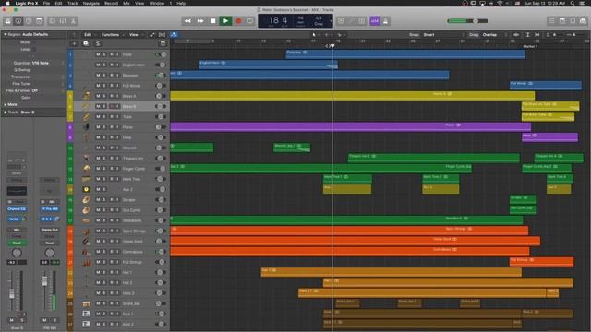This screenshot has width=591, height=332.
Task: Open the Mixer from the control bar
Action: tap(63, 21)
